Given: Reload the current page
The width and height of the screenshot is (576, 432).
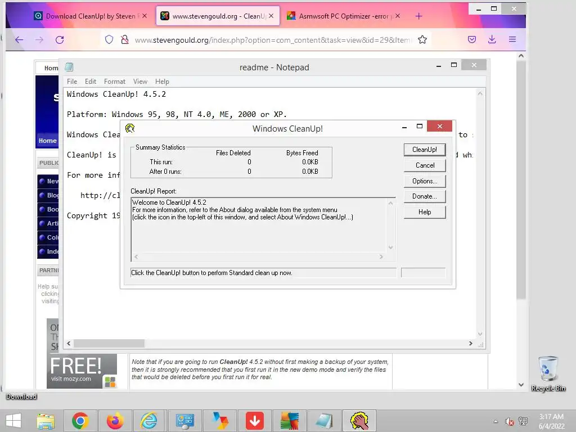Looking at the screenshot, I should [x=60, y=40].
